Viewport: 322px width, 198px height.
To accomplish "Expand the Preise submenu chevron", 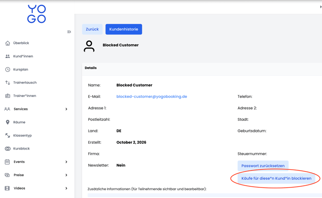I will click(x=66, y=175).
